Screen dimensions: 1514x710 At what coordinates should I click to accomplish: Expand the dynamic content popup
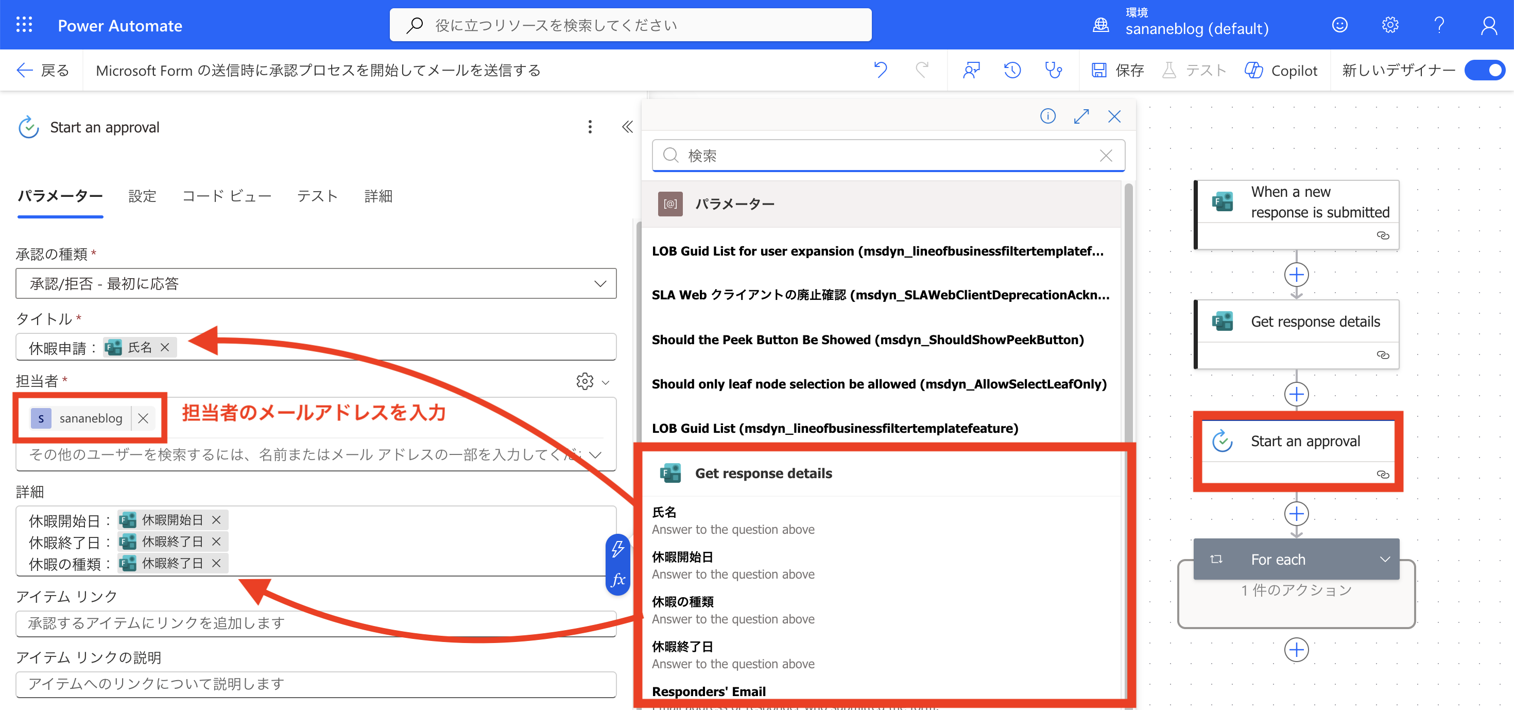[x=1081, y=116]
